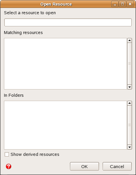Click the In Folders scrollbar grip handle
This screenshot has width=136, height=175.
[x=129, y=125]
